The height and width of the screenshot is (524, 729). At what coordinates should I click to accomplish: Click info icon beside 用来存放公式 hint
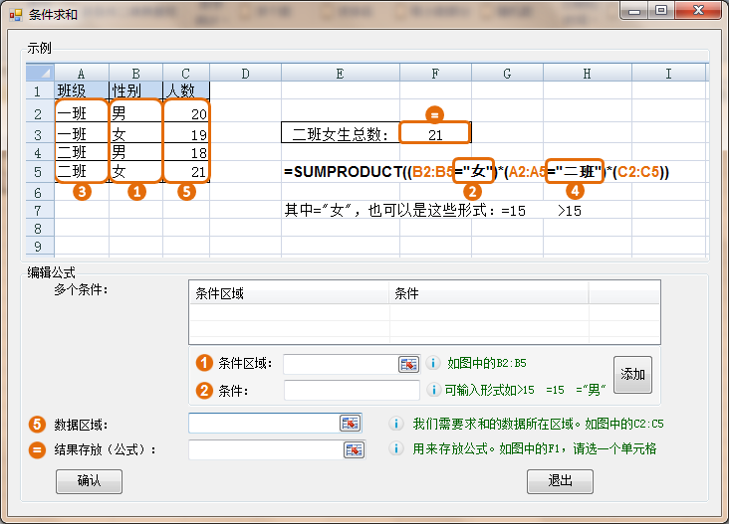click(396, 449)
